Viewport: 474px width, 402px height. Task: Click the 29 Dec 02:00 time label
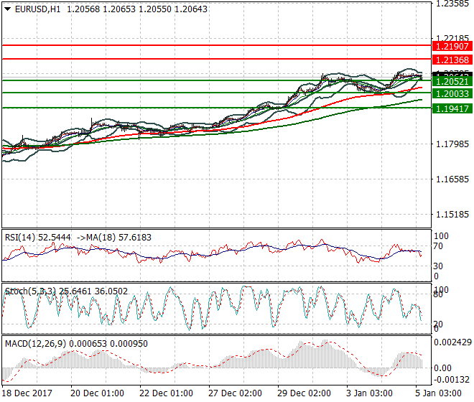(x=304, y=393)
